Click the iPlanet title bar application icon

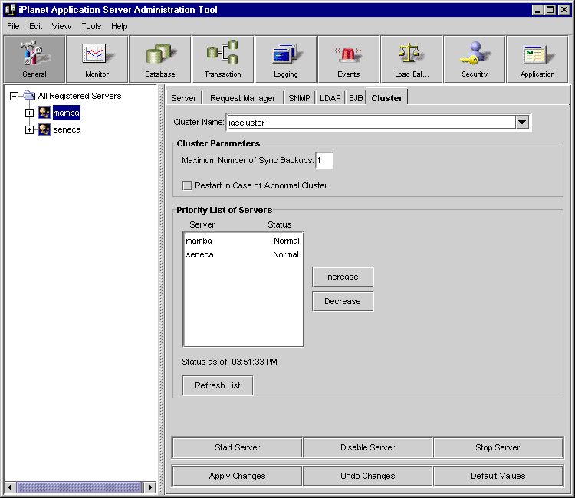10,9
